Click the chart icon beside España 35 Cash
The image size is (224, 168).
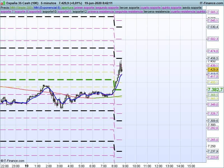(x=3, y=3)
